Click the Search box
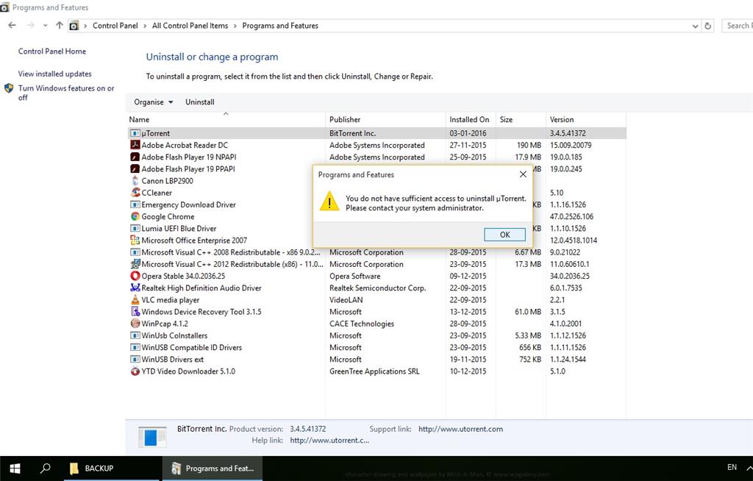The image size is (753, 481). [x=738, y=26]
